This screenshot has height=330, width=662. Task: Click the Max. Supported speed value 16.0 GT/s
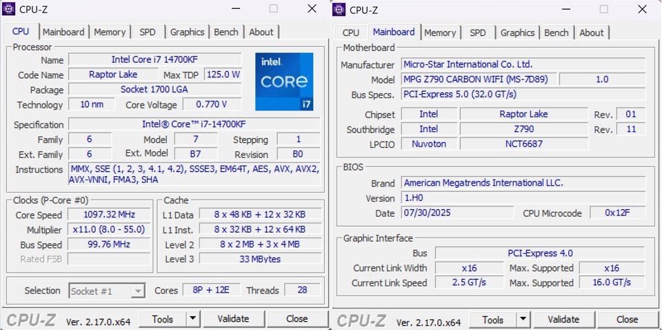(x=612, y=282)
